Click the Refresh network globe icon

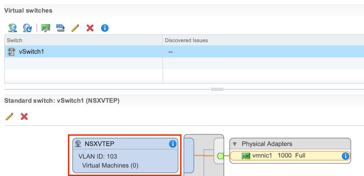(27, 28)
